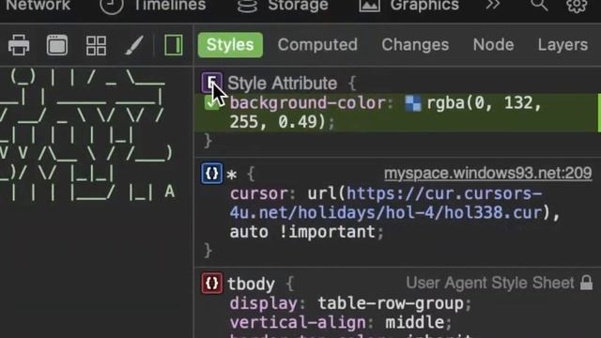Click the paint brush icon
601x338 pixels.
click(134, 45)
